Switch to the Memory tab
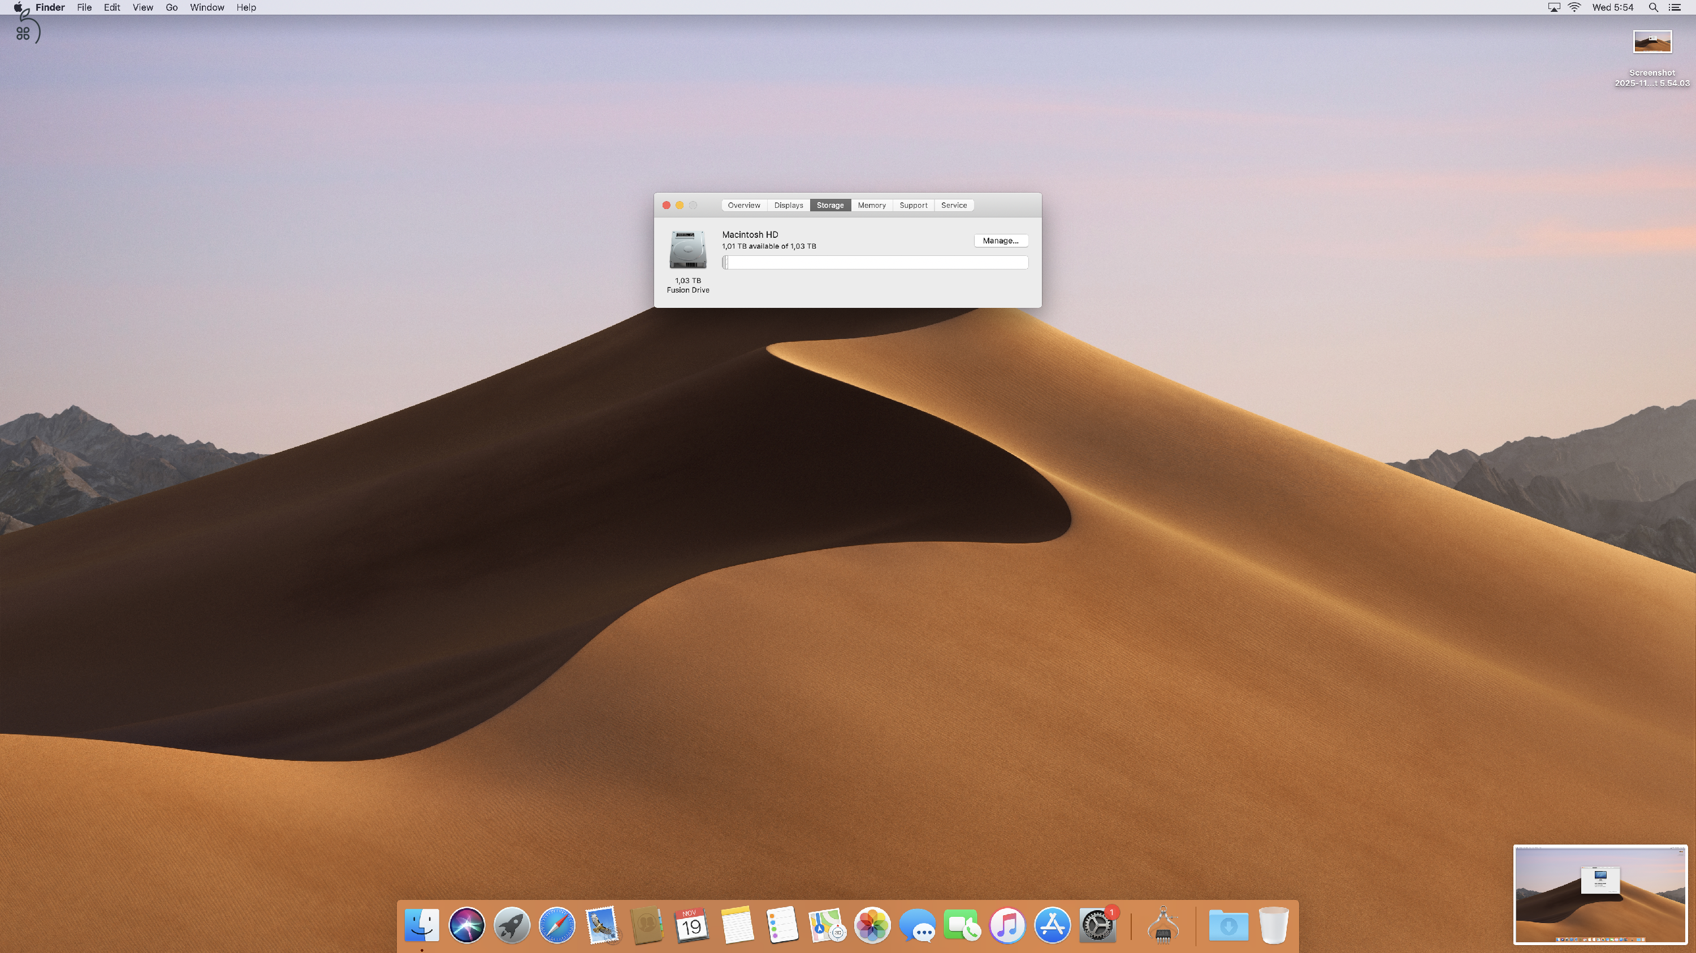 (x=872, y=204)
